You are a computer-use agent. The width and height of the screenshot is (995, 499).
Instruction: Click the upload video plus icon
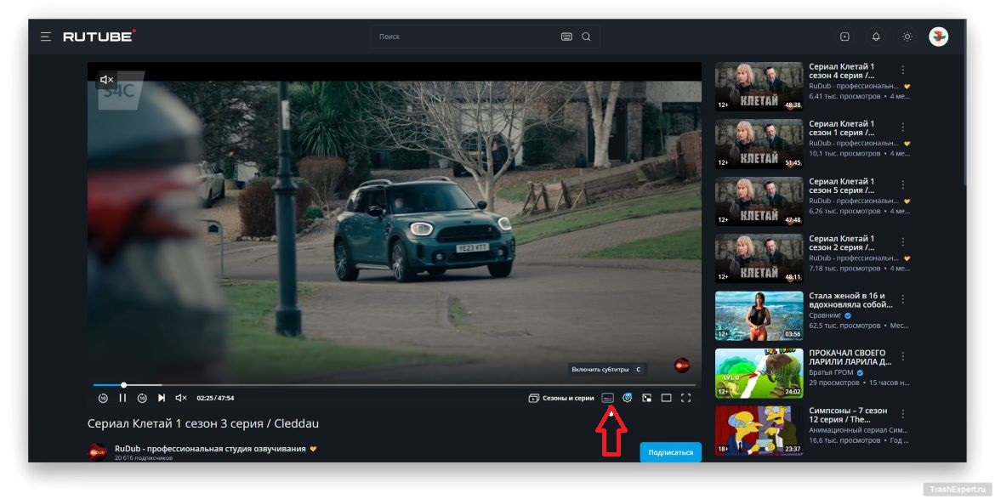pos(844,37)
